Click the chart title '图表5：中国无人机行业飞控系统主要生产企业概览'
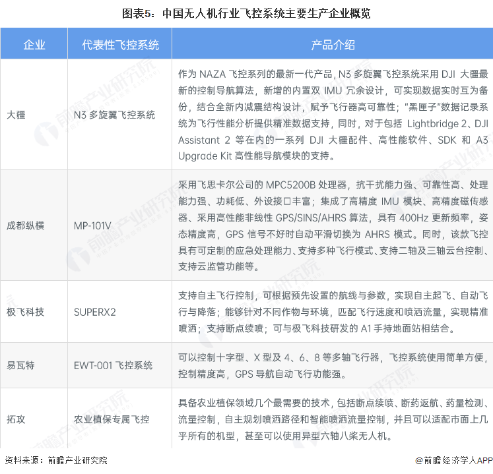Image resolution: width=493 pixels, height=474 pixels. point(246,13)
